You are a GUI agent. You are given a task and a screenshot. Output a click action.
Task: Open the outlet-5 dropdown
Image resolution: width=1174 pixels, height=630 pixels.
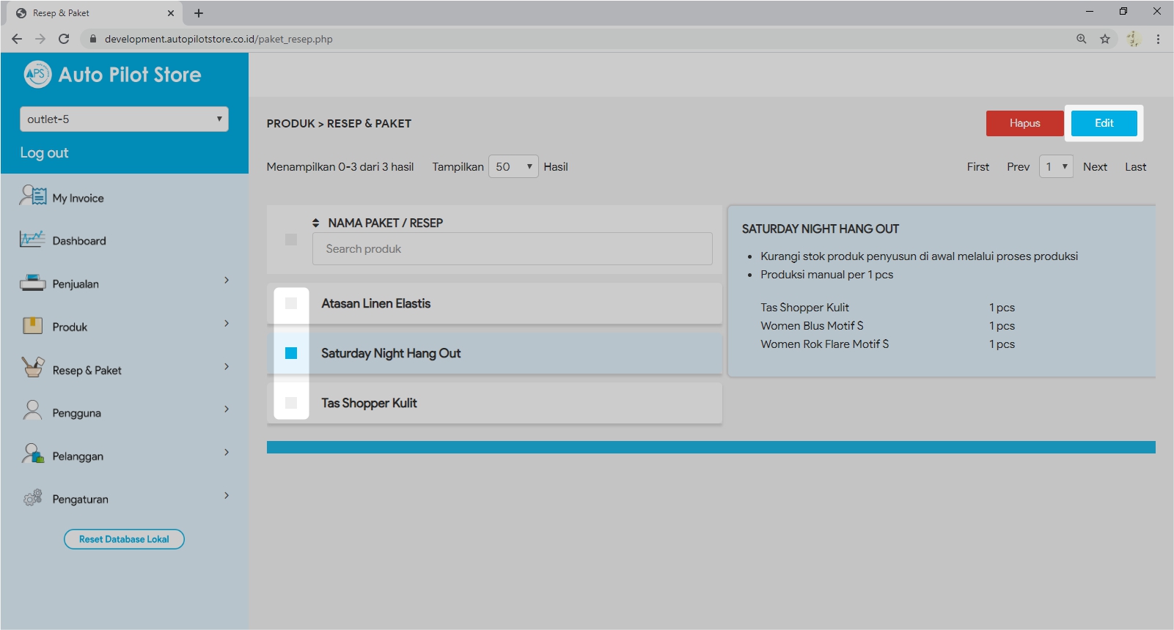[124, 119]
